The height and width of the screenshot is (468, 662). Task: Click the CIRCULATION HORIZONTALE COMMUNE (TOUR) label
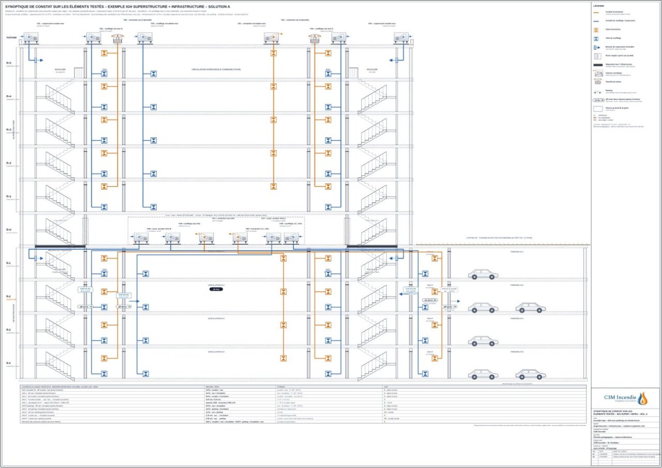point(215,69)
